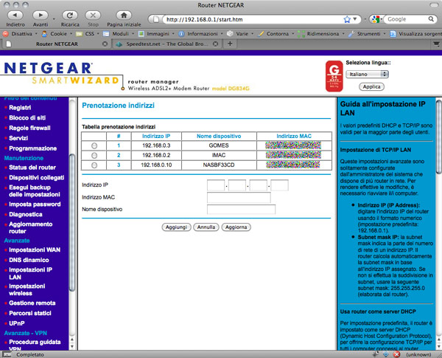442x358 pixels.
Task: Open the UPnP link
Action: click(x=17, y=323)
